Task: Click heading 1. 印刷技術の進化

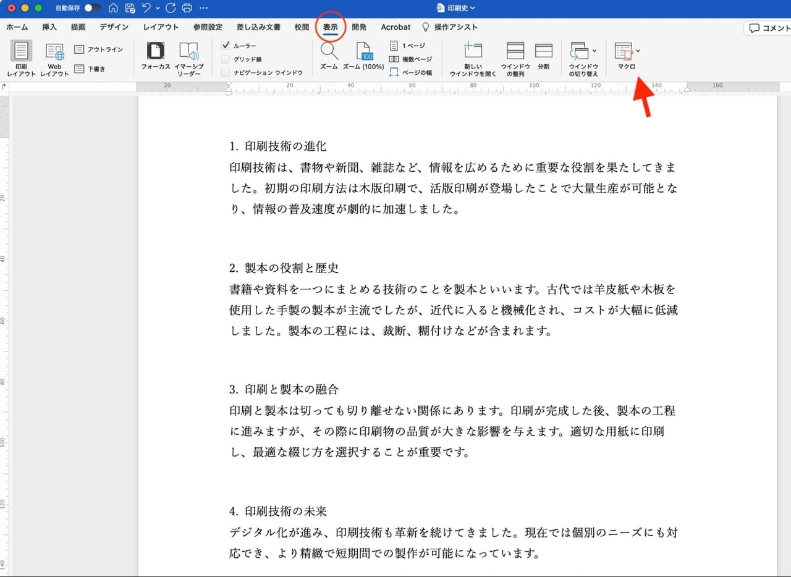Action: click(277, 146)
